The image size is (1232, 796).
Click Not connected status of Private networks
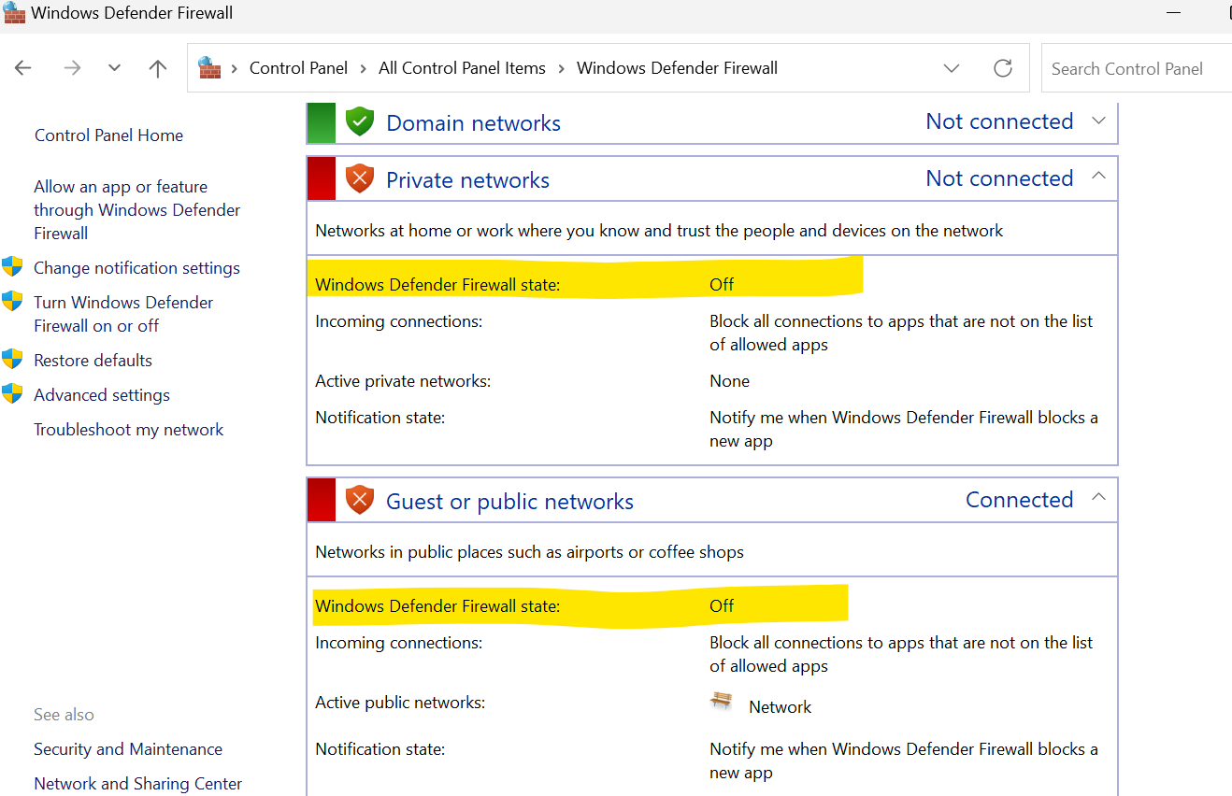(999, 178)
